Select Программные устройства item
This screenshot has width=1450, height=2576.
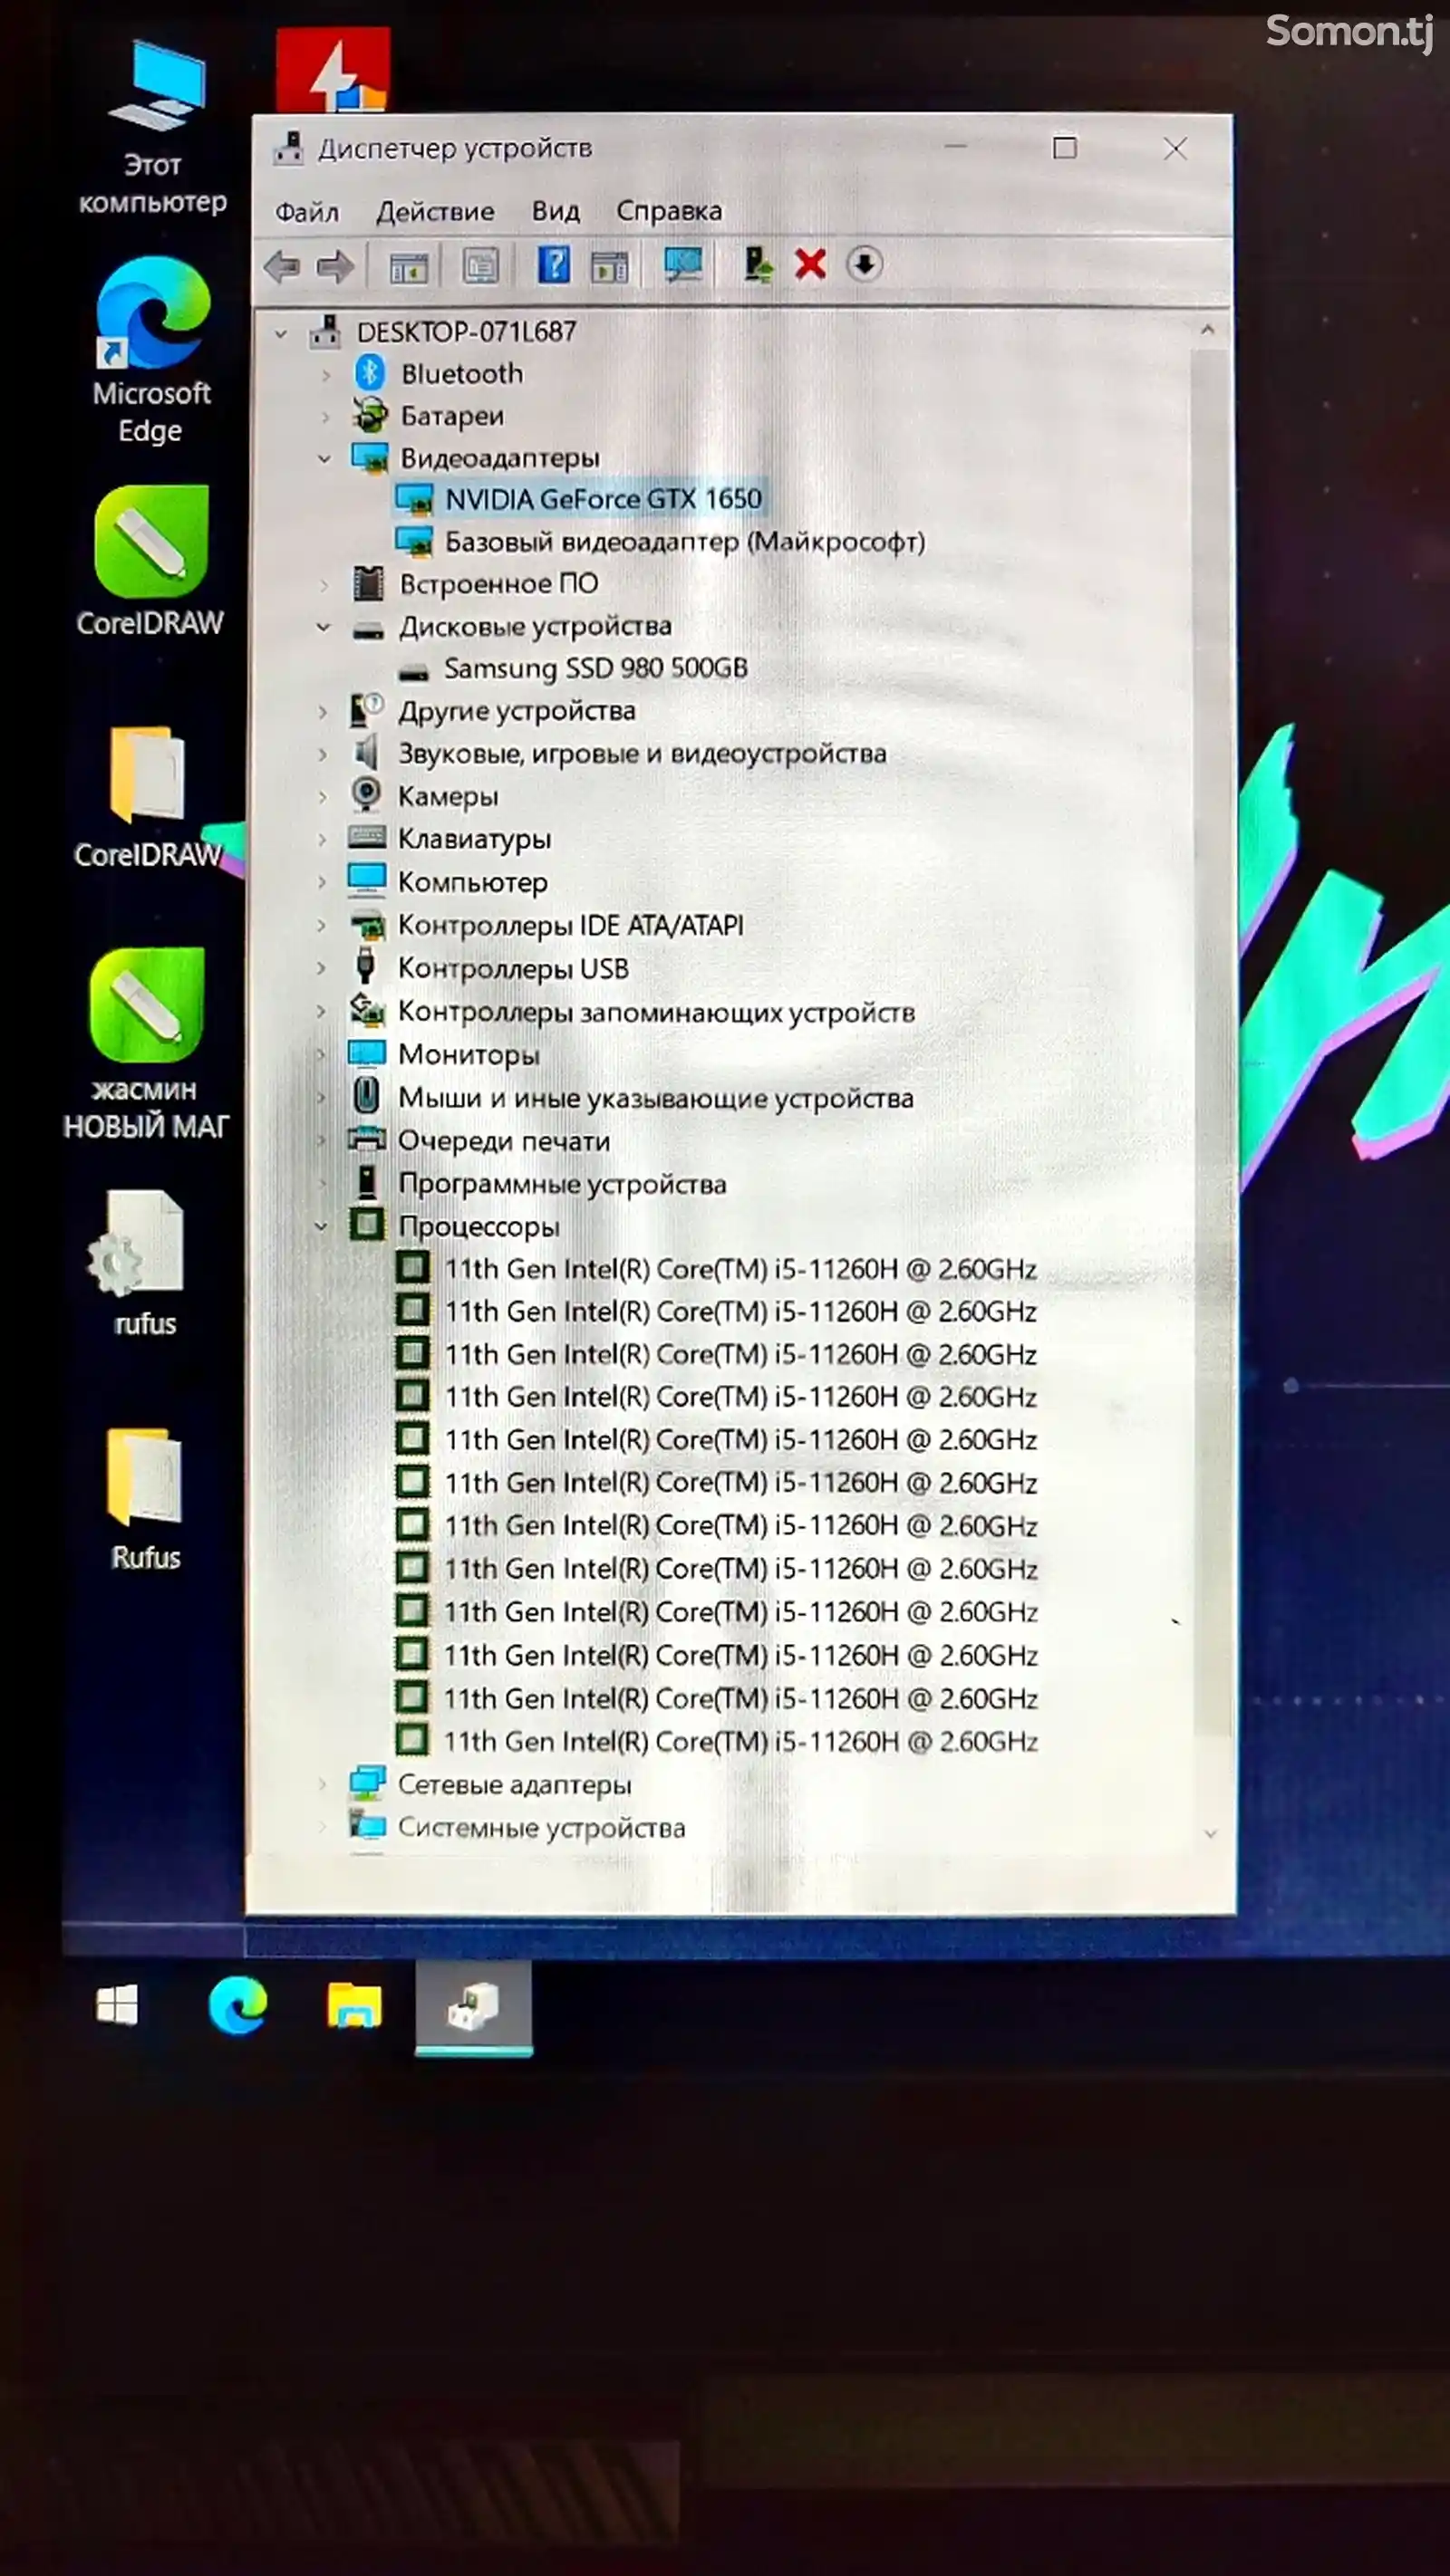(x=563, y=1183)
